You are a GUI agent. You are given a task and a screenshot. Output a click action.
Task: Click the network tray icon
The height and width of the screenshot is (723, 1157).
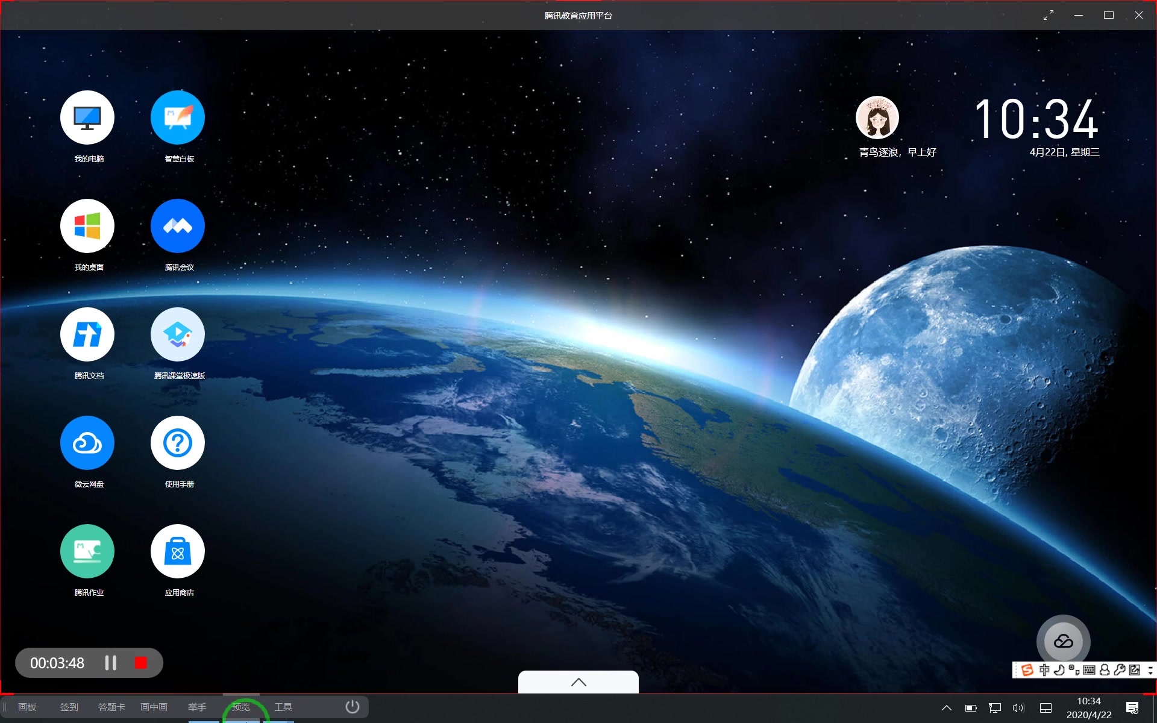tap(995, 708)
